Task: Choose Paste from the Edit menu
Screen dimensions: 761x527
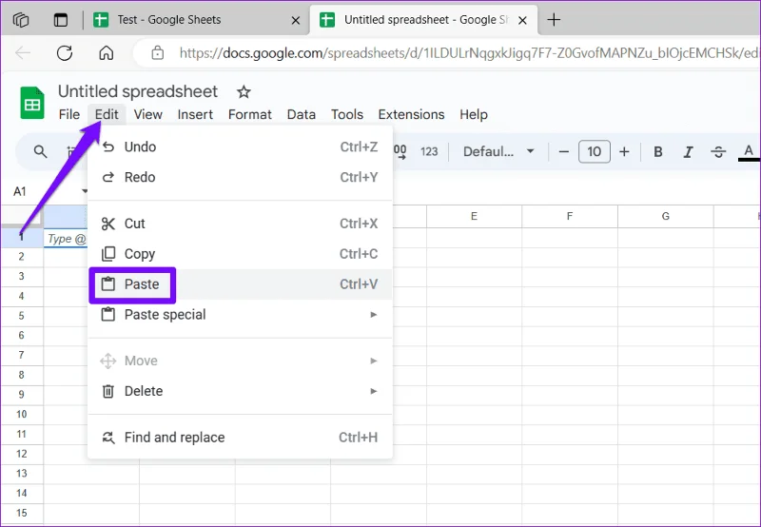Action: (x=240, y=283)
